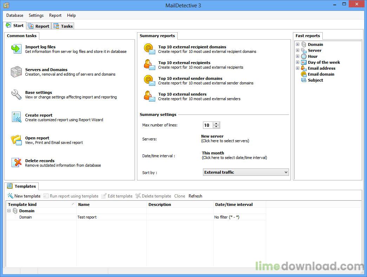
Task: Click the Servers and Domains server icon
Action: click(16, 72)
